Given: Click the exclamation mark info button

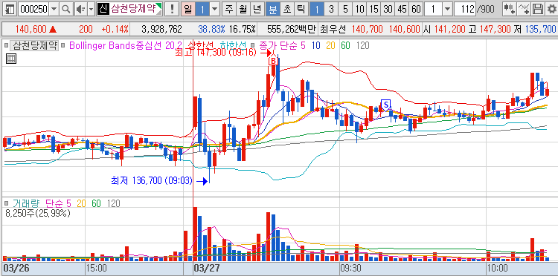Looking at the screenshot, I should coord(172,9).
